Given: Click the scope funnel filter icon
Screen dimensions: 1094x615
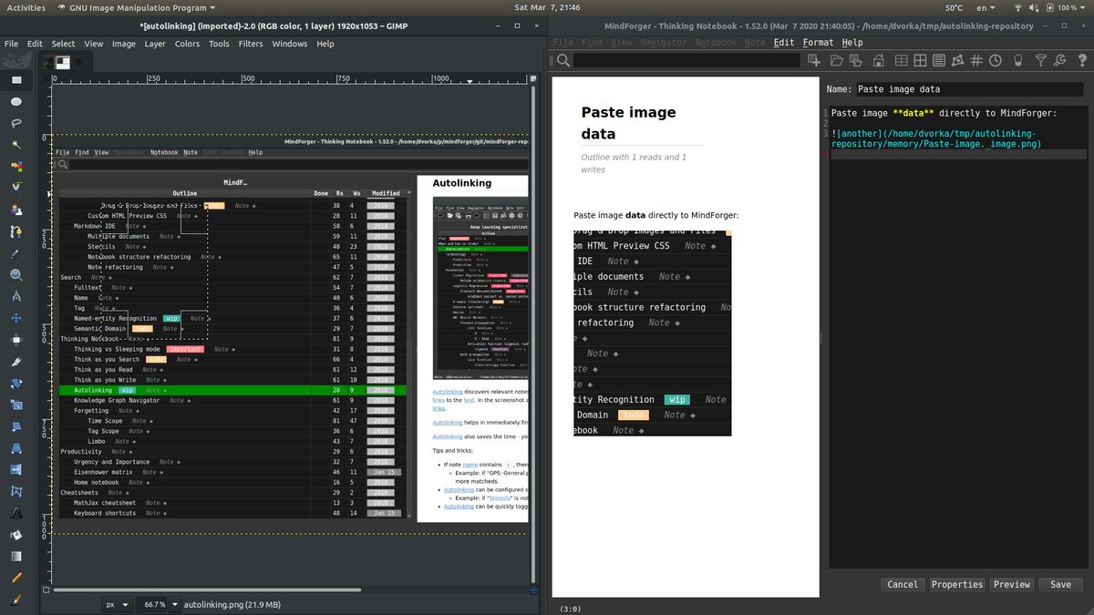Looking at the screenshot, I should click(1041, 61).
